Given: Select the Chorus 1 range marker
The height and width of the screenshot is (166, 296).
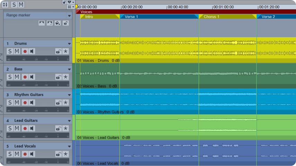Looking at the screenshot, I should (x=228, y=17).
